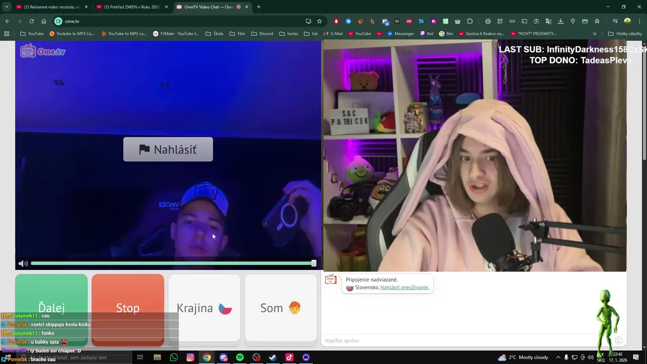
Task: Open the browser profile avatar
Action: click(627, 21)
